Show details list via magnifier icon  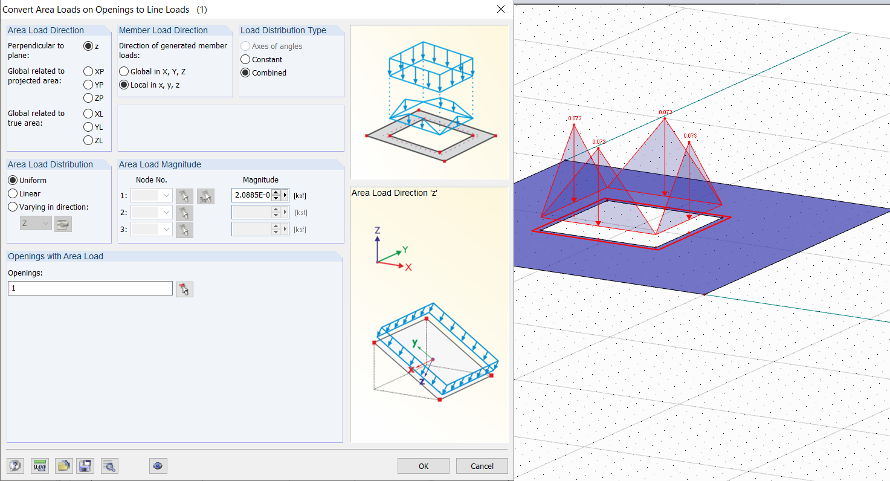click(x=109, y=466)
